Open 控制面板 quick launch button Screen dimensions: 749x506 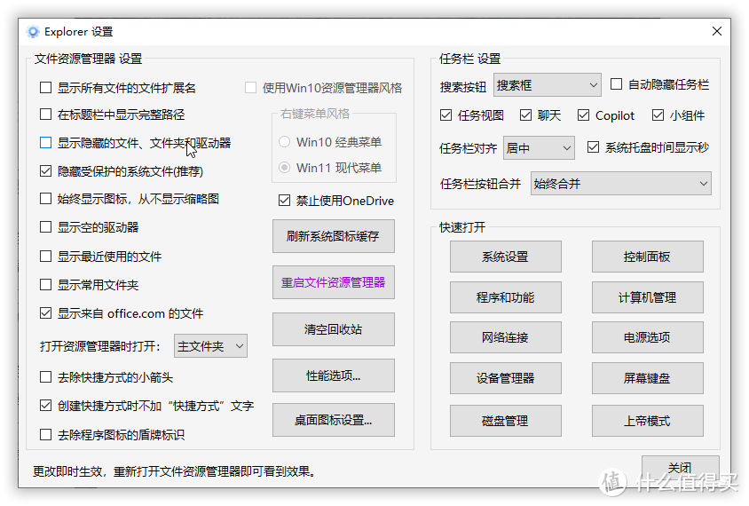point(647,257)
